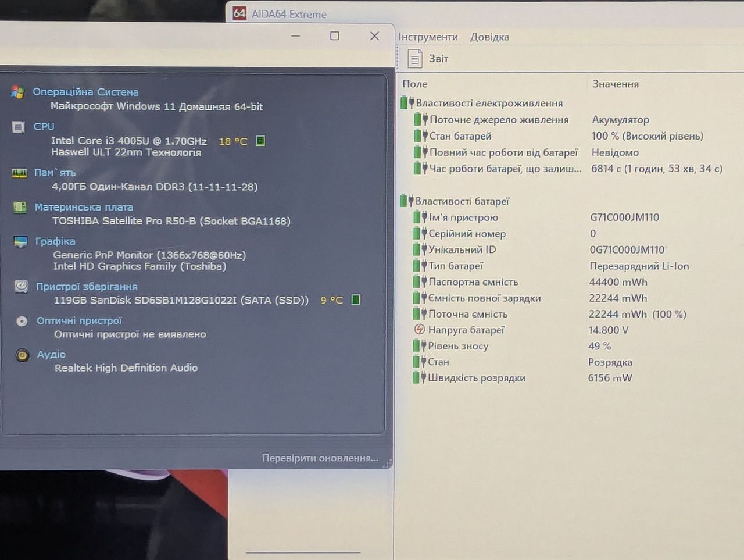Click the Напруга батареї voltage icon

(x=419, y=330)
